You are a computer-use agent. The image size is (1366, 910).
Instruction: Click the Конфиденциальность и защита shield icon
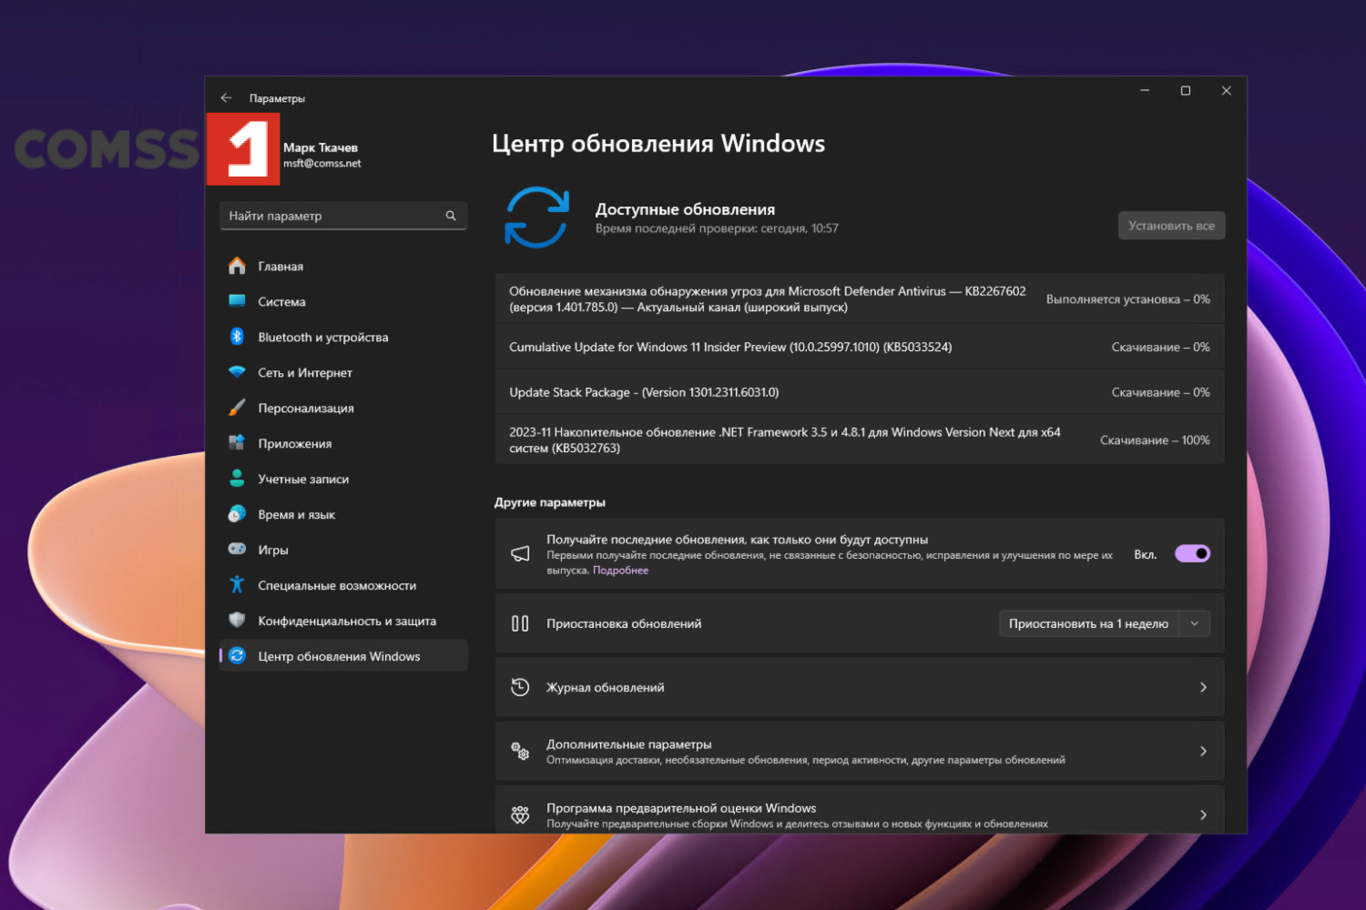click(237, 621)
